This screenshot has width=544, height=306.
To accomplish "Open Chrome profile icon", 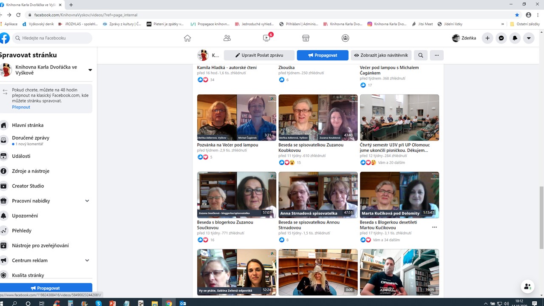I will (x=528, y=15).
